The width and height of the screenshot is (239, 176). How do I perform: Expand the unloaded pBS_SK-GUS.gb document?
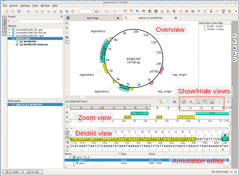9,32
